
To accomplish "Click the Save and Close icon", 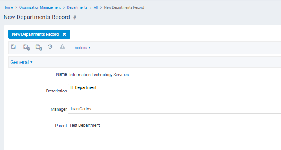I will click(26, 47).
